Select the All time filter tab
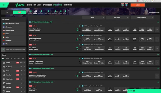Image resolution: width=161 pixels, height=93 pixels. point(3,58)
